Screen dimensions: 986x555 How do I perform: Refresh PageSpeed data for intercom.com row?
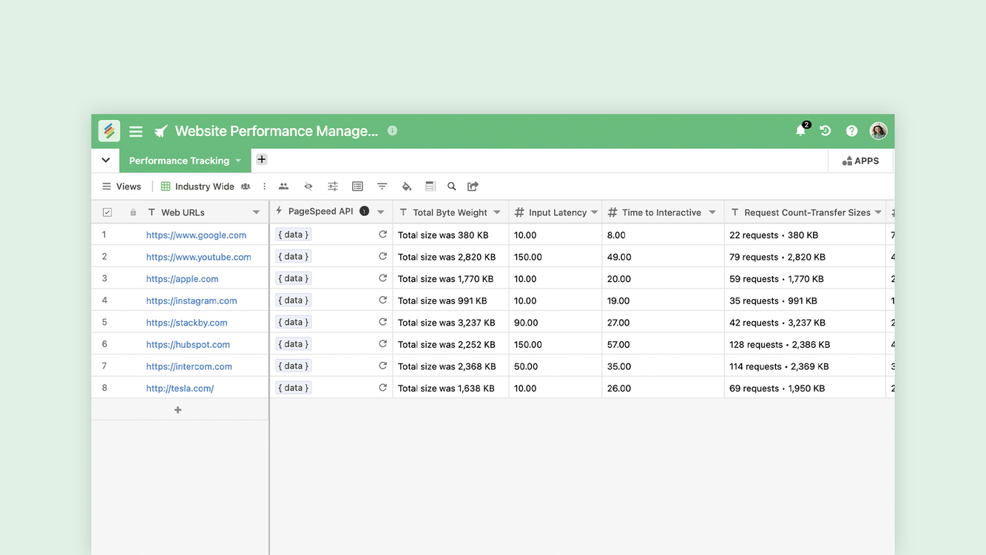point(382,366)
